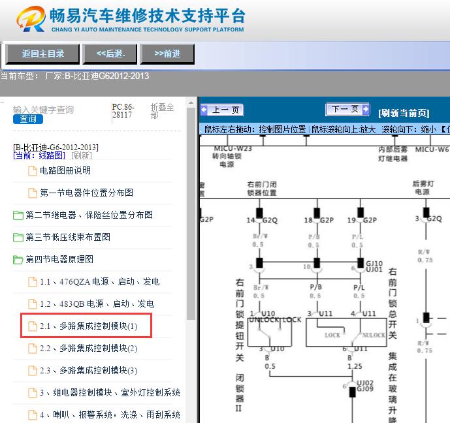Click page icon beside 3、继电器控制模块
This screenshot has width=450, height=423.
pyautogui.click(x=33, y=393)
